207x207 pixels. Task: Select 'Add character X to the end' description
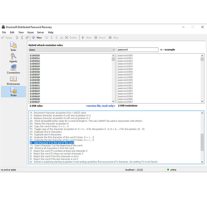(52, 143)
